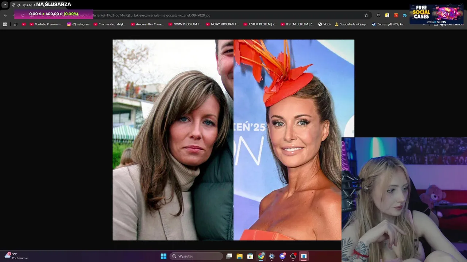Screen dimensions: 467x262
Task: Open the Zaoszczędź 70% Steam bookmark
Action: (x=389, y=24)
